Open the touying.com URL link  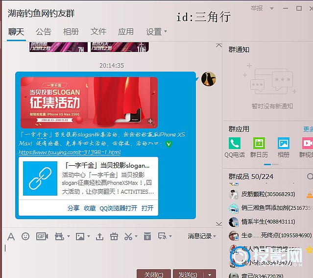pyautogui.click(x=70, y=152)
